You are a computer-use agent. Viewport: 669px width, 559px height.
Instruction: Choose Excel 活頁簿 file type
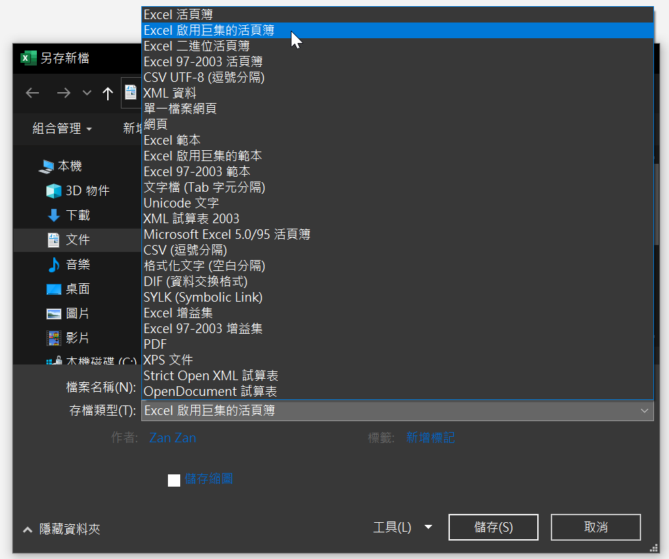click(x=397, y=14)
